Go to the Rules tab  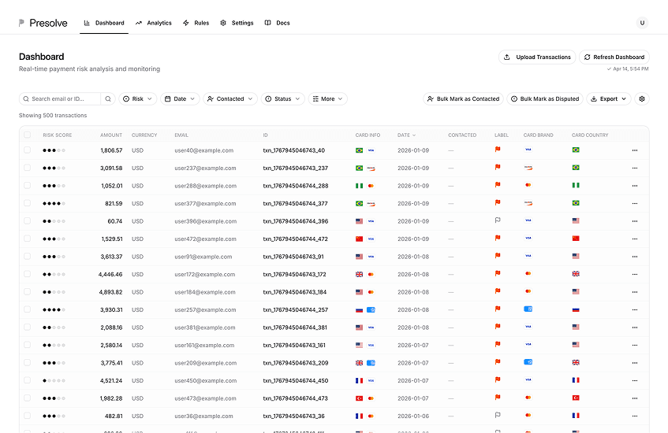coord(196,23)
